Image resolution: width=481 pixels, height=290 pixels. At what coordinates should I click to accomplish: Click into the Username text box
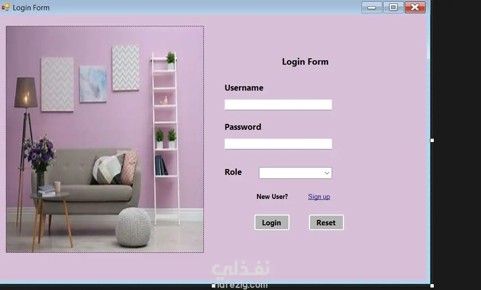click(x=278, y=105)
